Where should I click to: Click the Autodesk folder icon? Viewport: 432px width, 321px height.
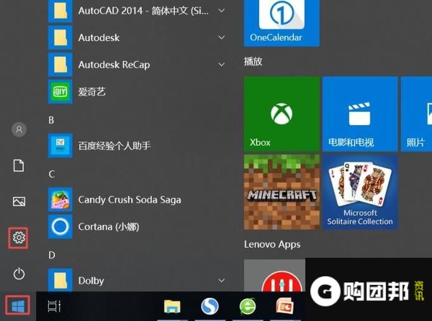coord(60,38)
